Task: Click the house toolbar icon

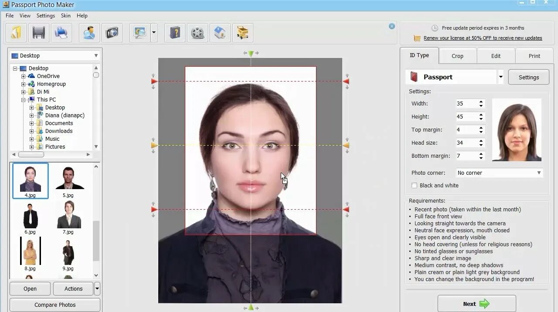Action: coord(220,33)
